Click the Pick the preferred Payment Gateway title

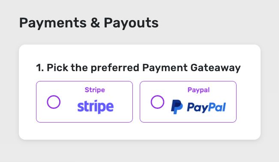pos(138,68)
